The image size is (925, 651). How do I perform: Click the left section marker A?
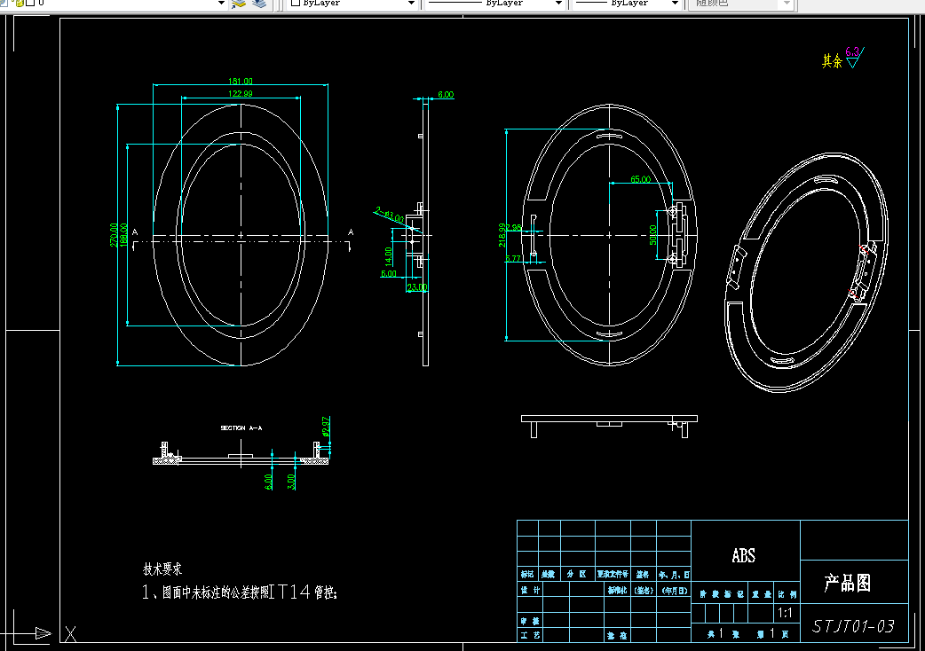click(135, 232)
